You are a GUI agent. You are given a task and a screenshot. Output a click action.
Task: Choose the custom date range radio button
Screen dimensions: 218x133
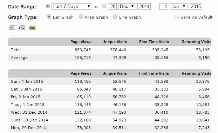pos(104,6)
